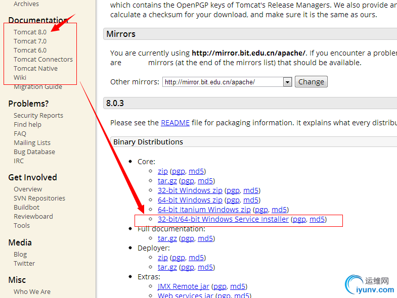
Task: Open Tomcat 6.0 documentation
Action: point(30,51)
